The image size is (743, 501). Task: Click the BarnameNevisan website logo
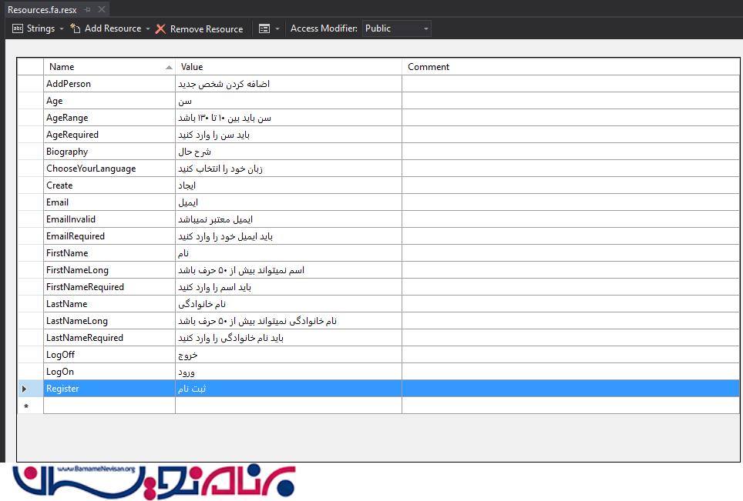[154, 481]
